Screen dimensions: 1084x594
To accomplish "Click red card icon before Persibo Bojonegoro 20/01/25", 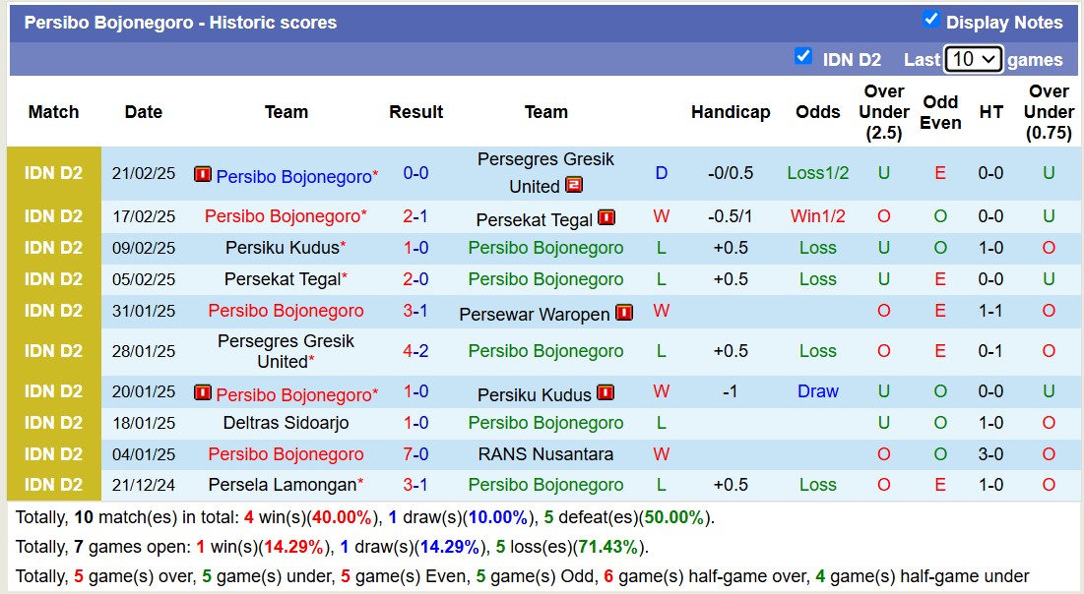I will tap(203, 393).
